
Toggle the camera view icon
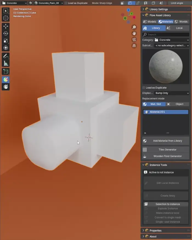pos(134,39)
